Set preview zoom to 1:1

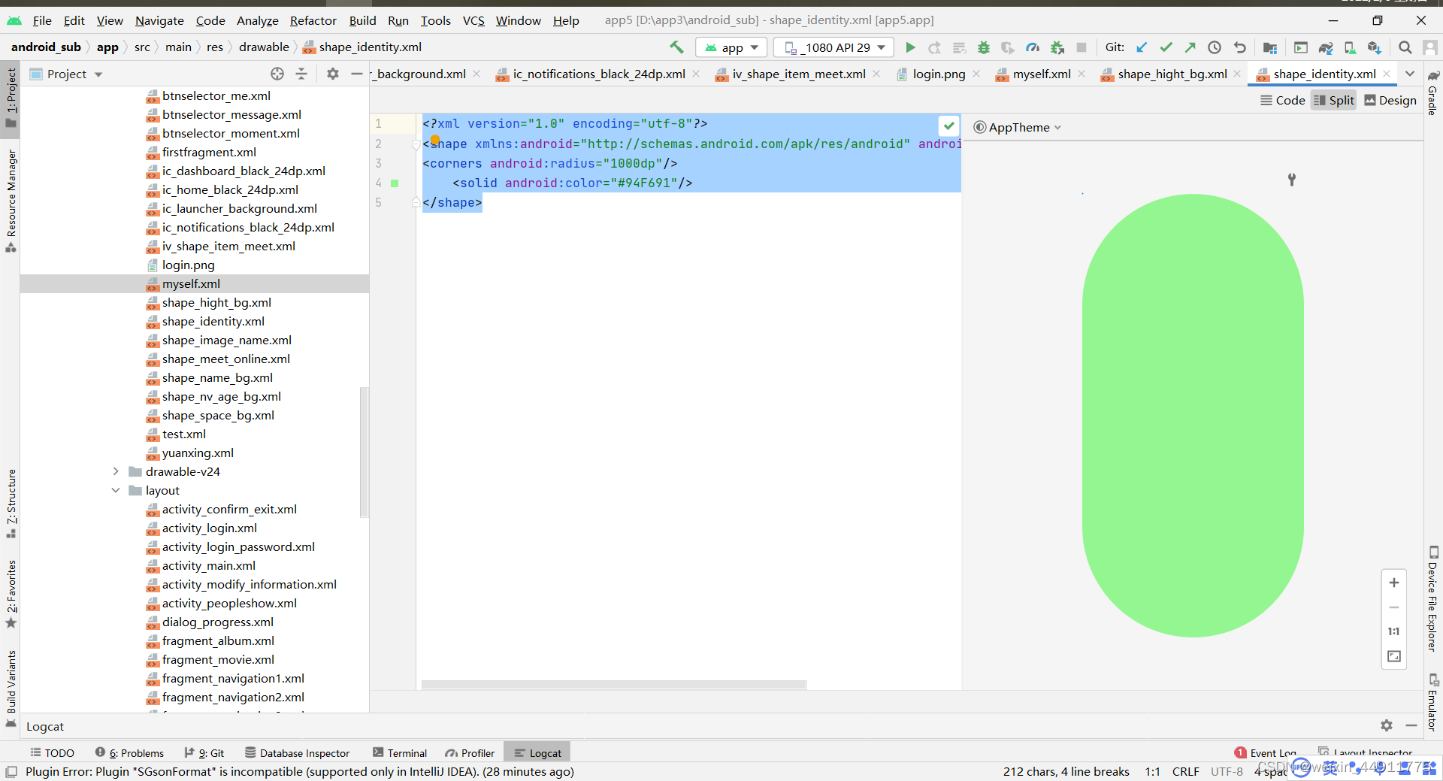tap(1394, 631)
